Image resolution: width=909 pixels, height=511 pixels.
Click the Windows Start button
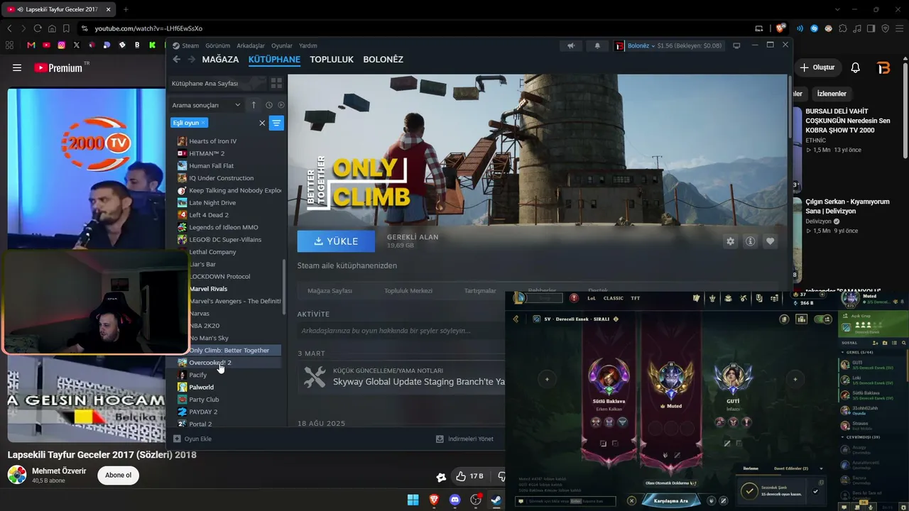tap(413, 500)
